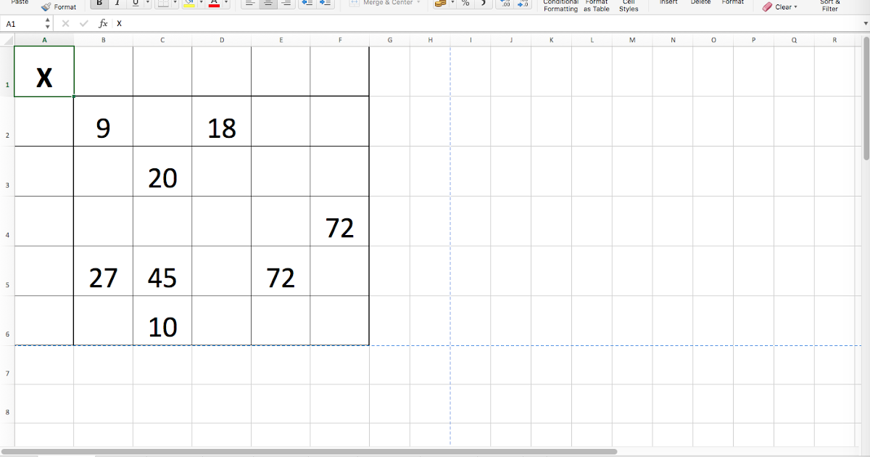Apply italic formatting
Viewport: 870px width, 457px height.
point(117,3)
